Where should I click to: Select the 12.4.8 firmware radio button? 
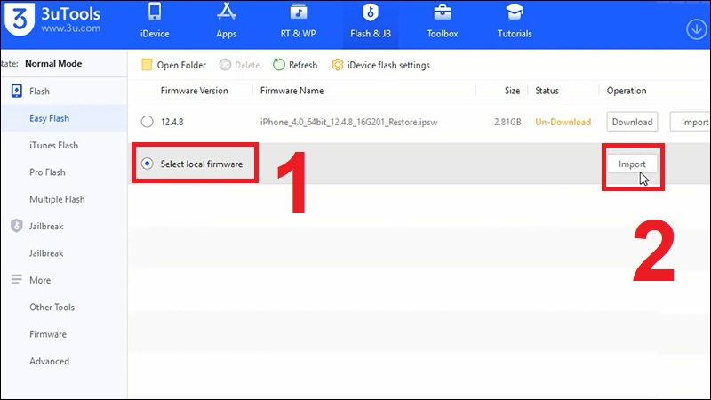tap(148, 122)
